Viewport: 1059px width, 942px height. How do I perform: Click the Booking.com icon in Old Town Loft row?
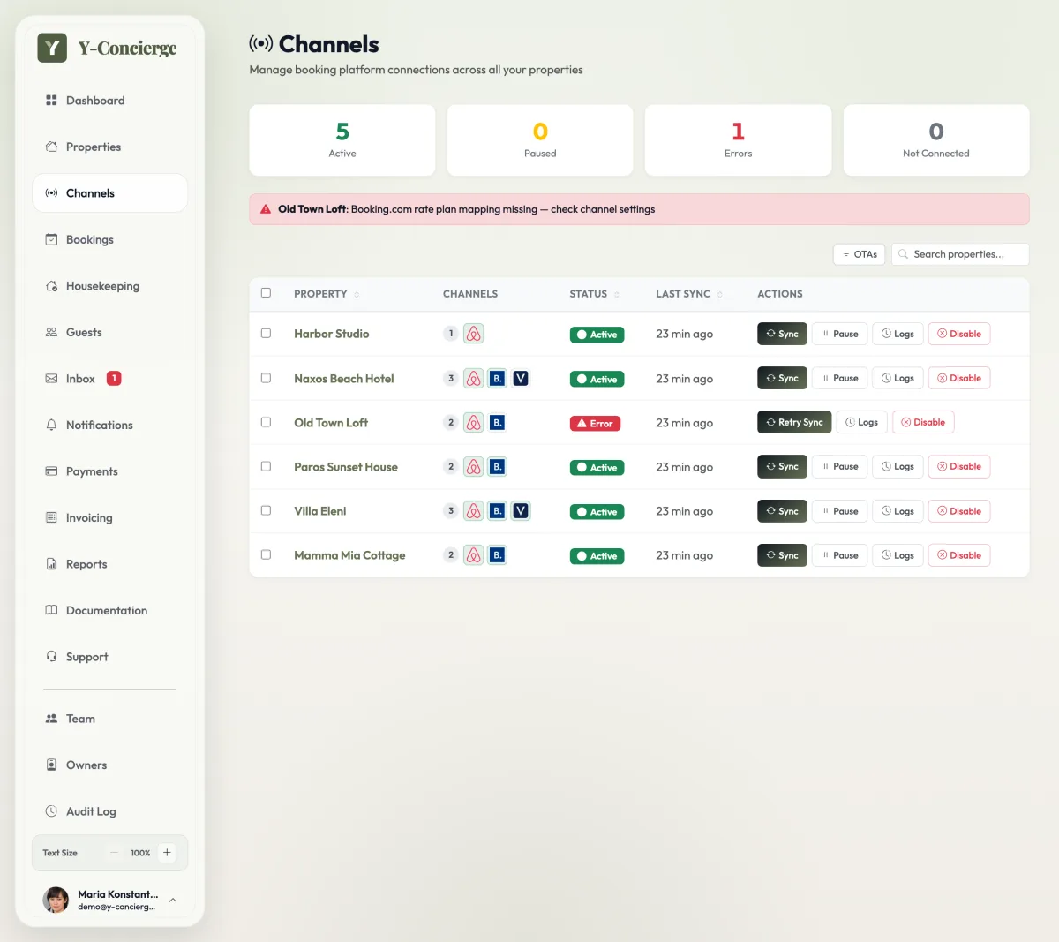[x=498, y=423]
